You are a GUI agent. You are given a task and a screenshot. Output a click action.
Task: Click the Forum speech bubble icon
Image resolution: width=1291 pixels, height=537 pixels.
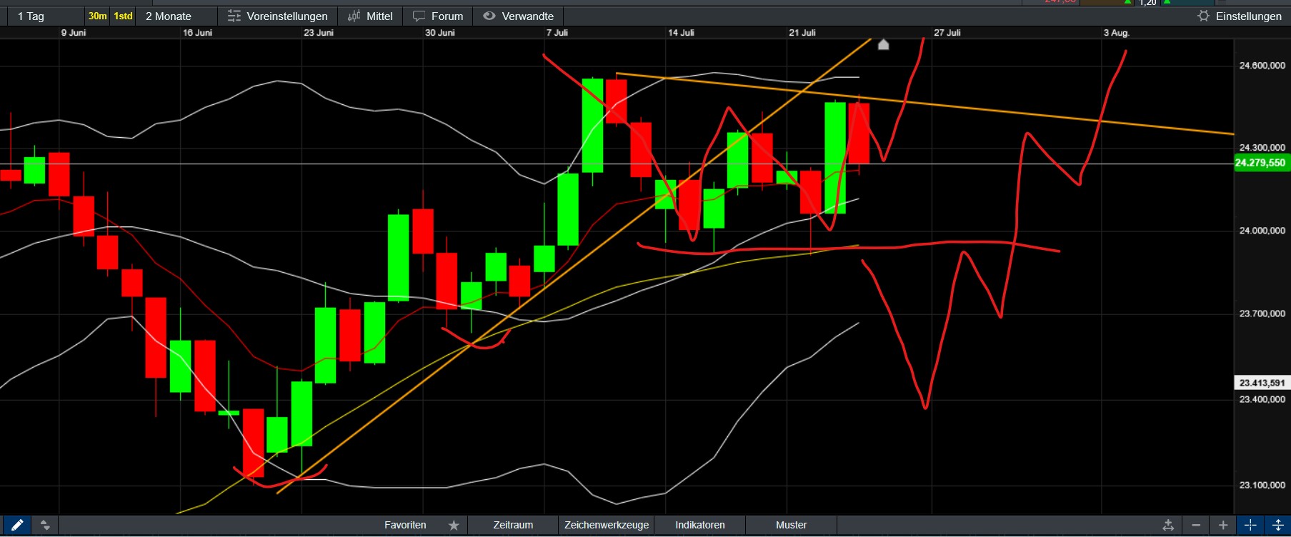(x=419, y=16)
